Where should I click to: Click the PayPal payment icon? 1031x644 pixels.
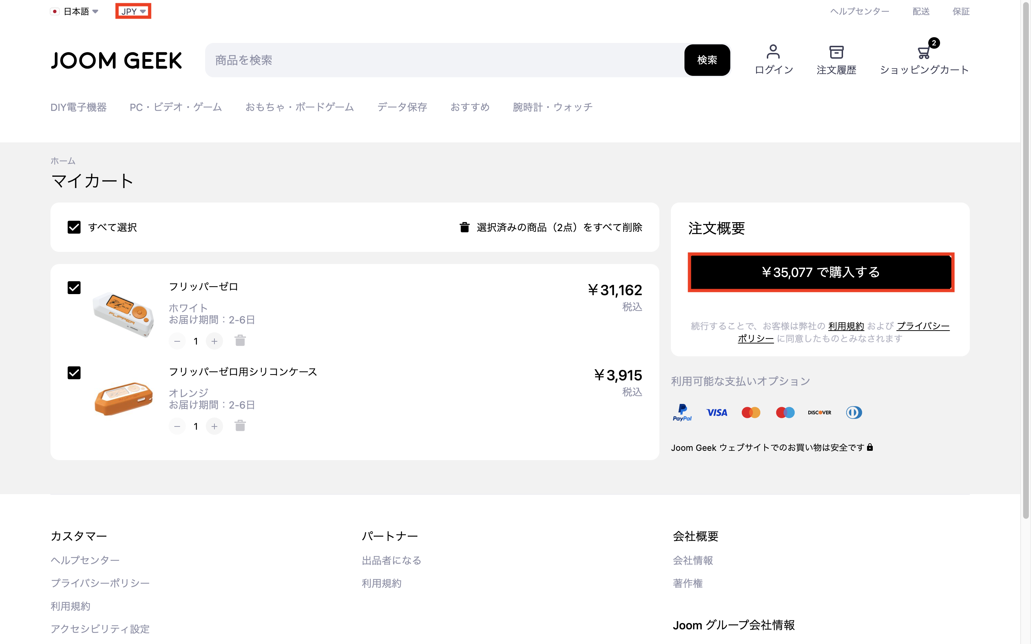click(x=682, y=412)
